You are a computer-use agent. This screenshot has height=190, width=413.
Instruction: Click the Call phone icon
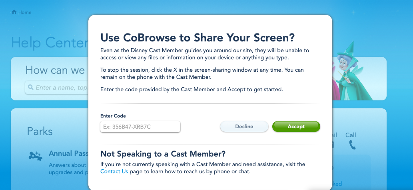click(x=352, y=145)
